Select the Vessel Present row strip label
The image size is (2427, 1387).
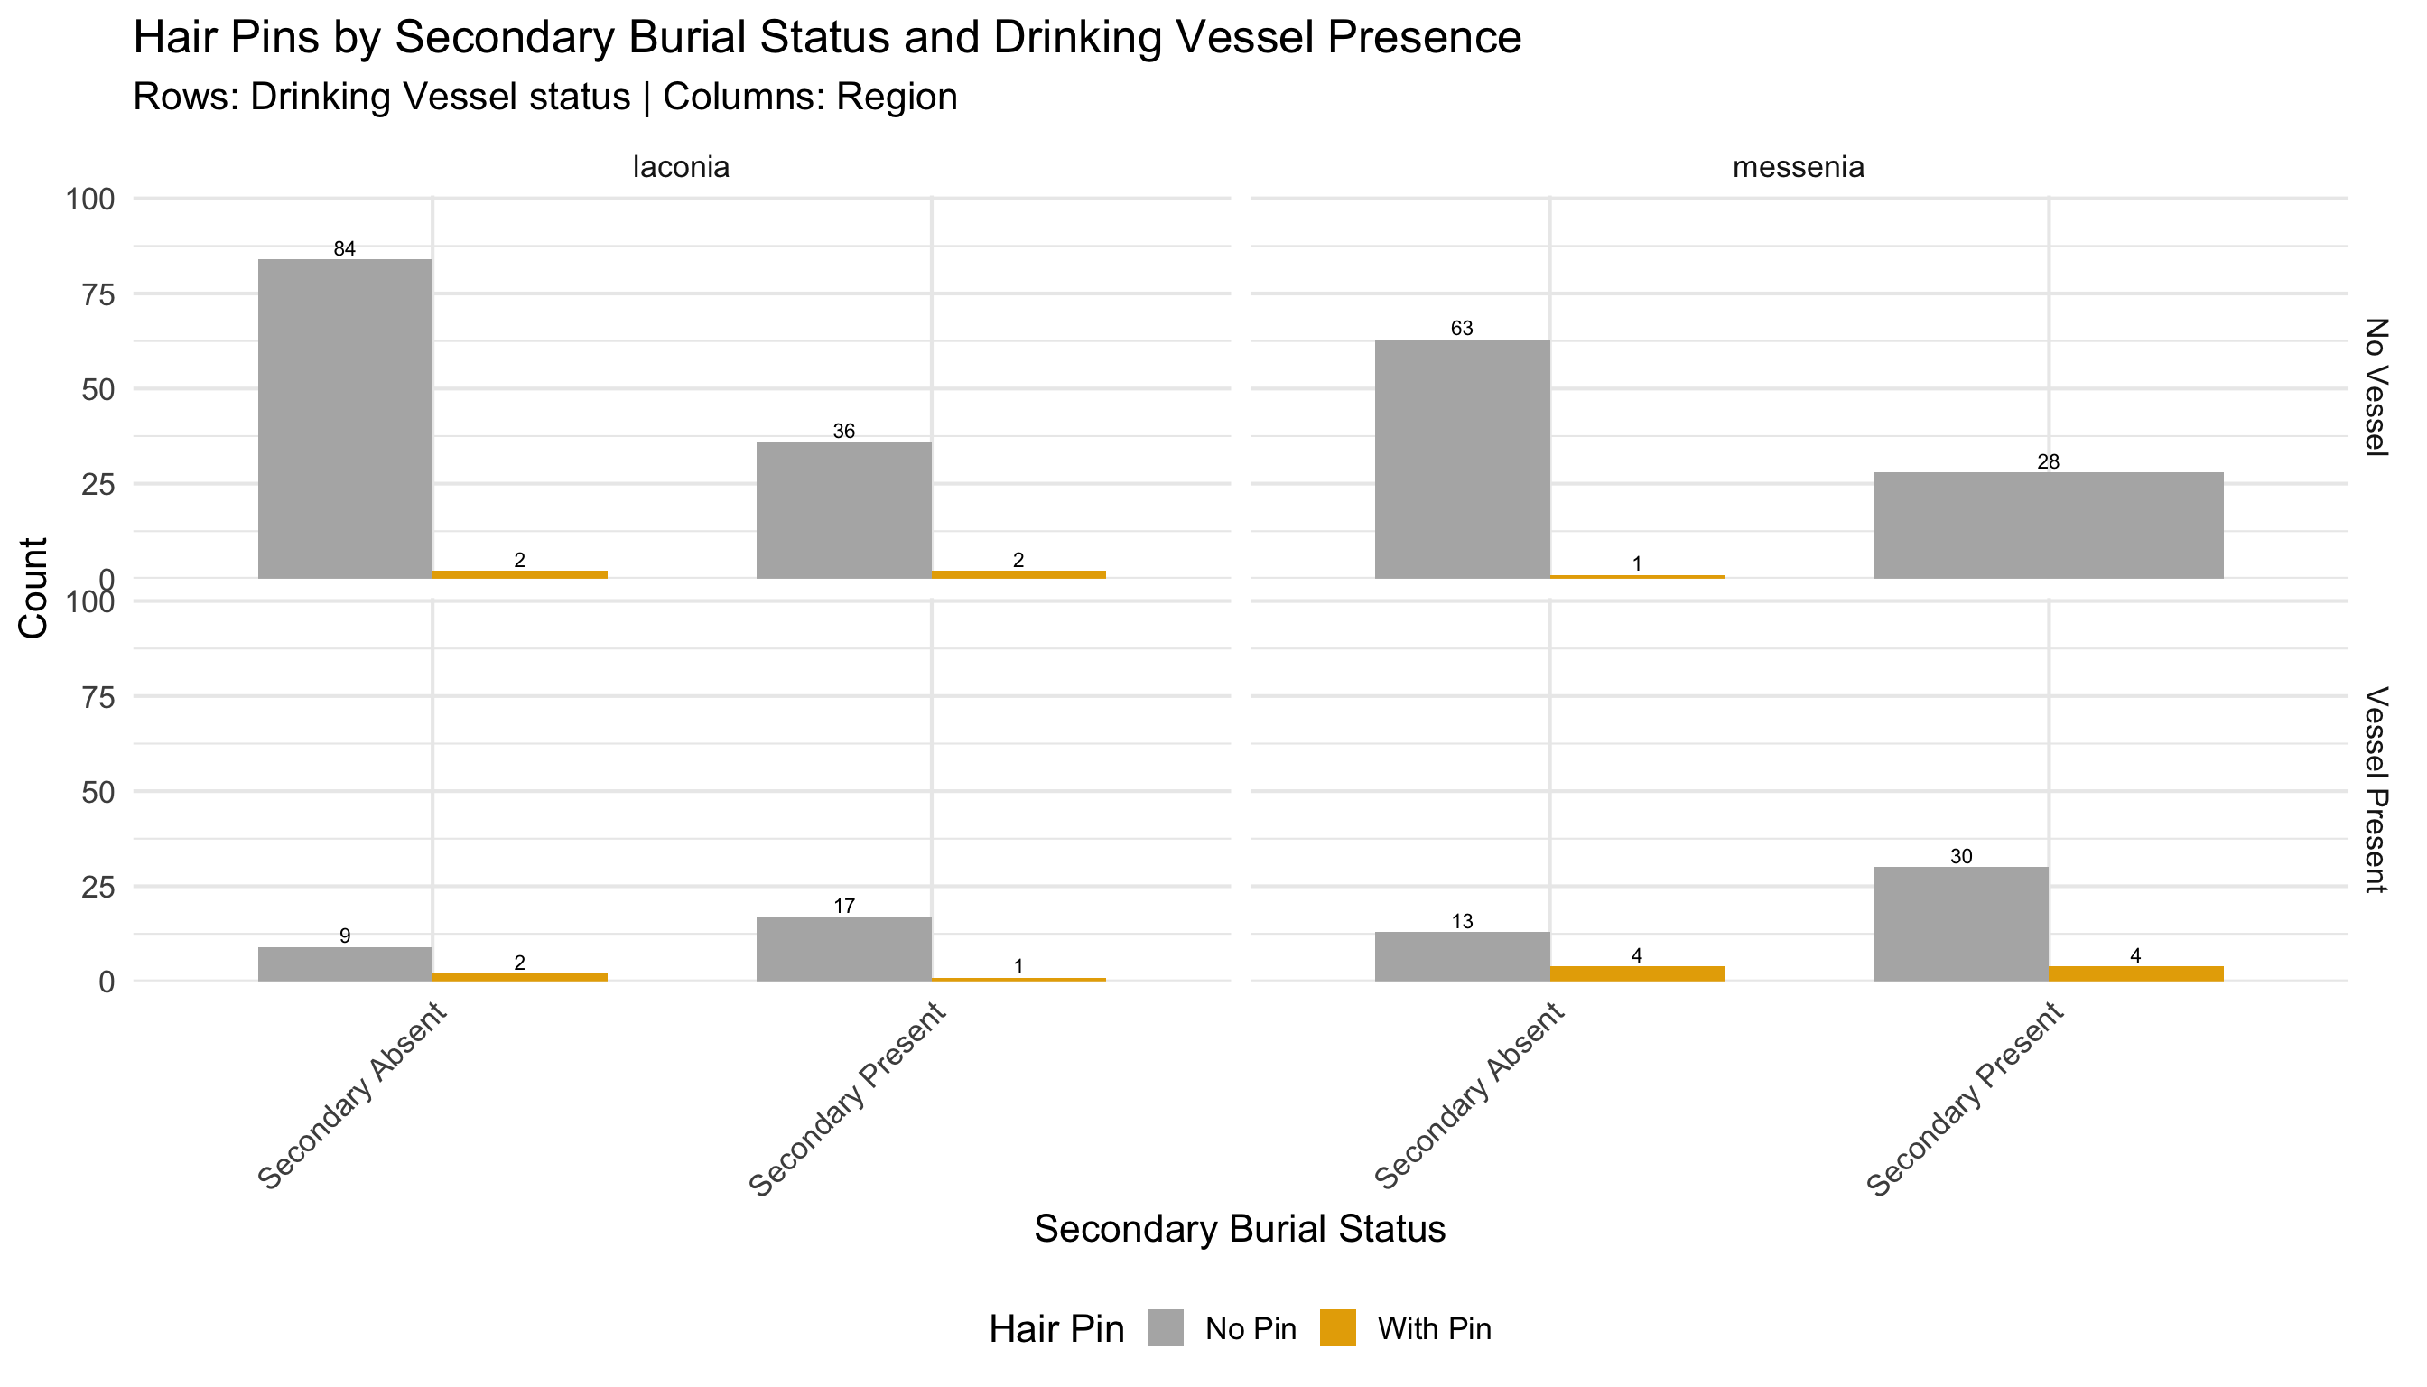tap(2376, 790)
